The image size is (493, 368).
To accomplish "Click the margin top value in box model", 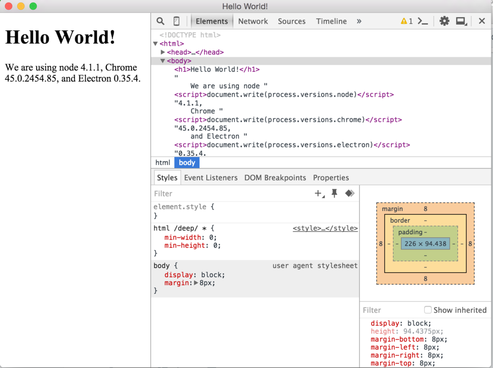I will [426, 209].
